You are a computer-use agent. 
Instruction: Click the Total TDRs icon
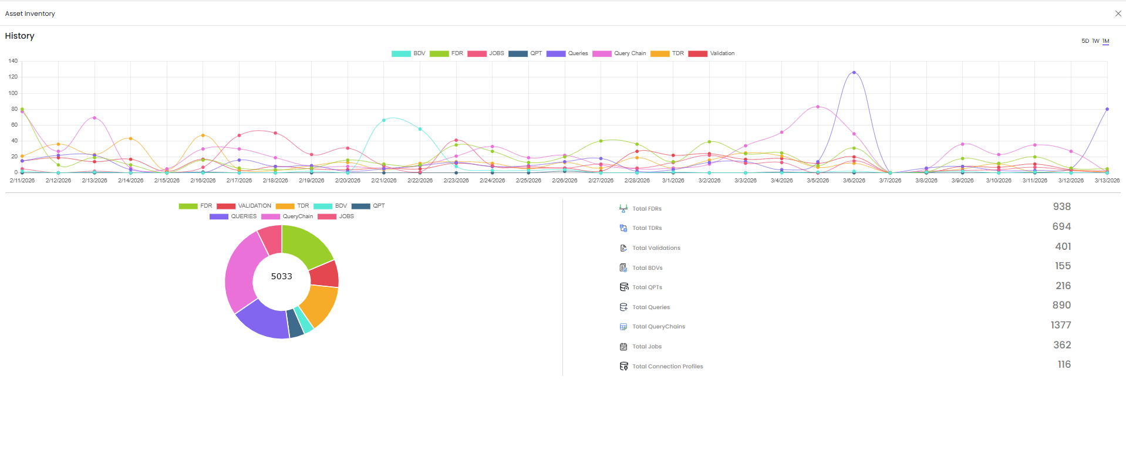point(623,228)
